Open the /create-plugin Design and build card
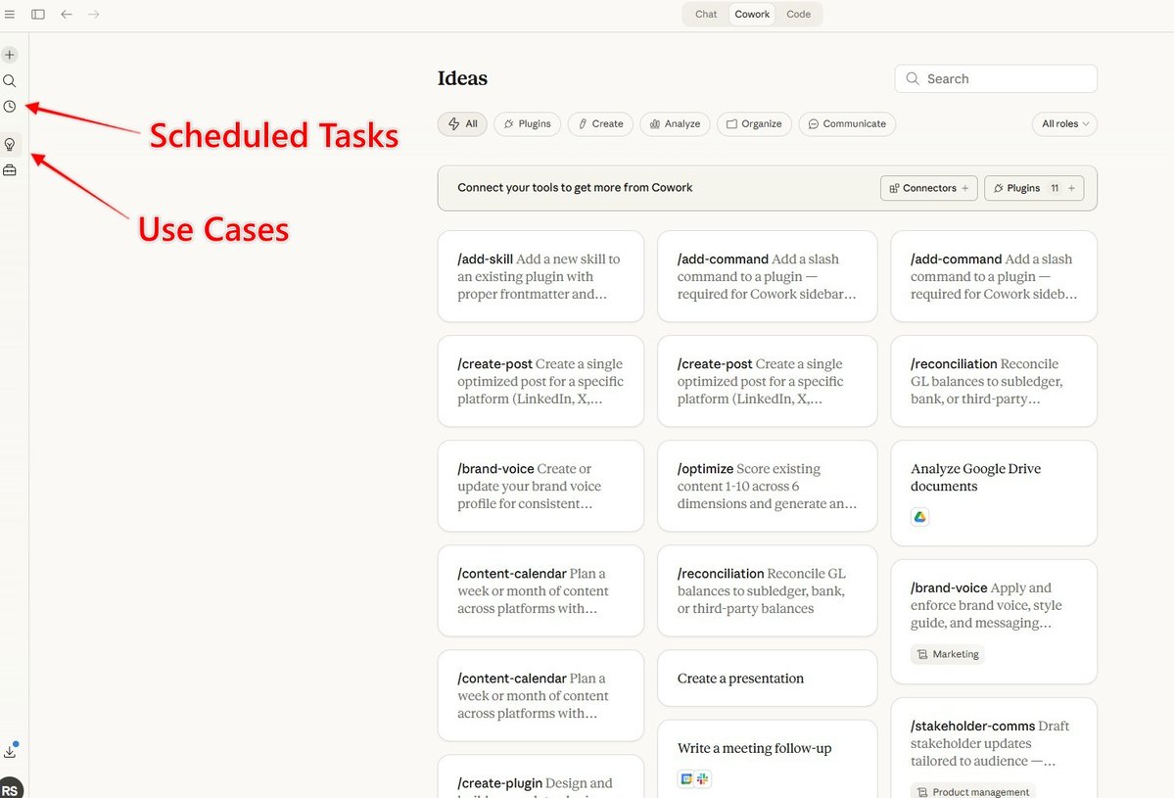The height and width of the screenshot is (798, 1174). tap(540, 777)
